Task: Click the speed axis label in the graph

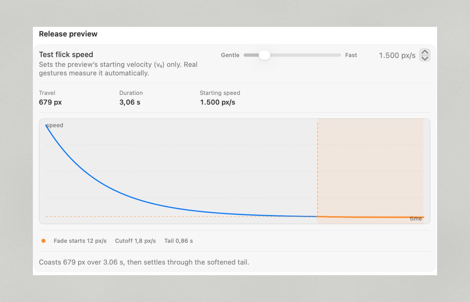Action: tap(54, 125)
